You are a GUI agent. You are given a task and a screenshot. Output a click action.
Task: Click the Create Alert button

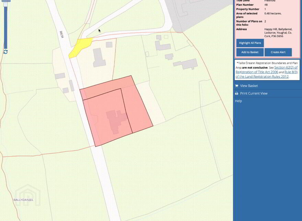[x=278, y=52]
